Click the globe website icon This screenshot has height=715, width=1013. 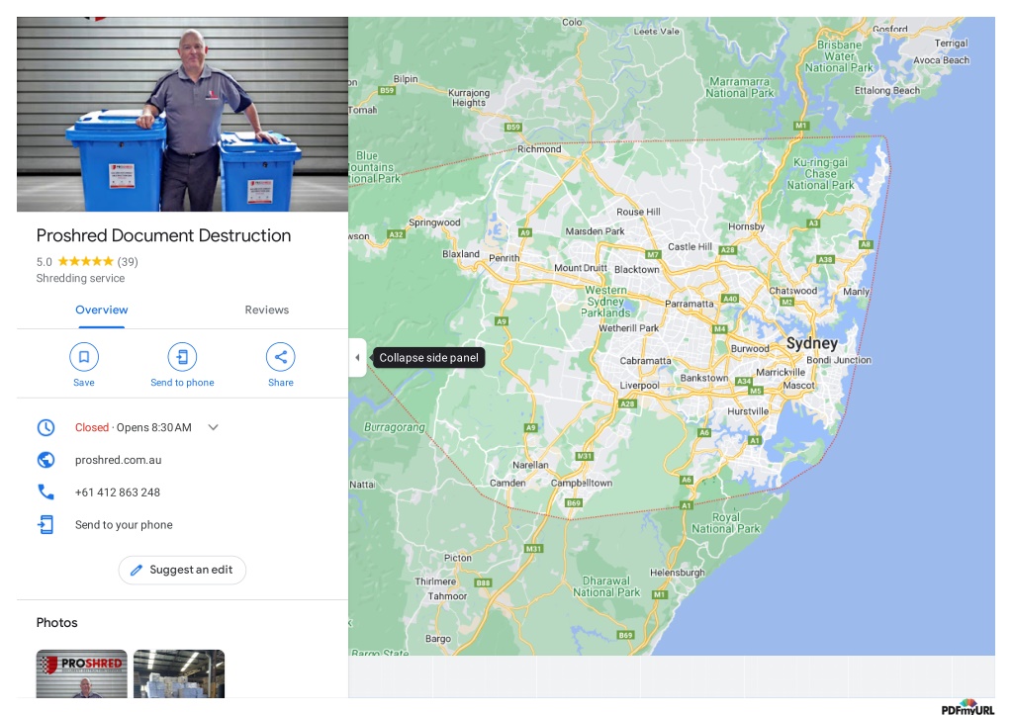(x=46, y=460)
